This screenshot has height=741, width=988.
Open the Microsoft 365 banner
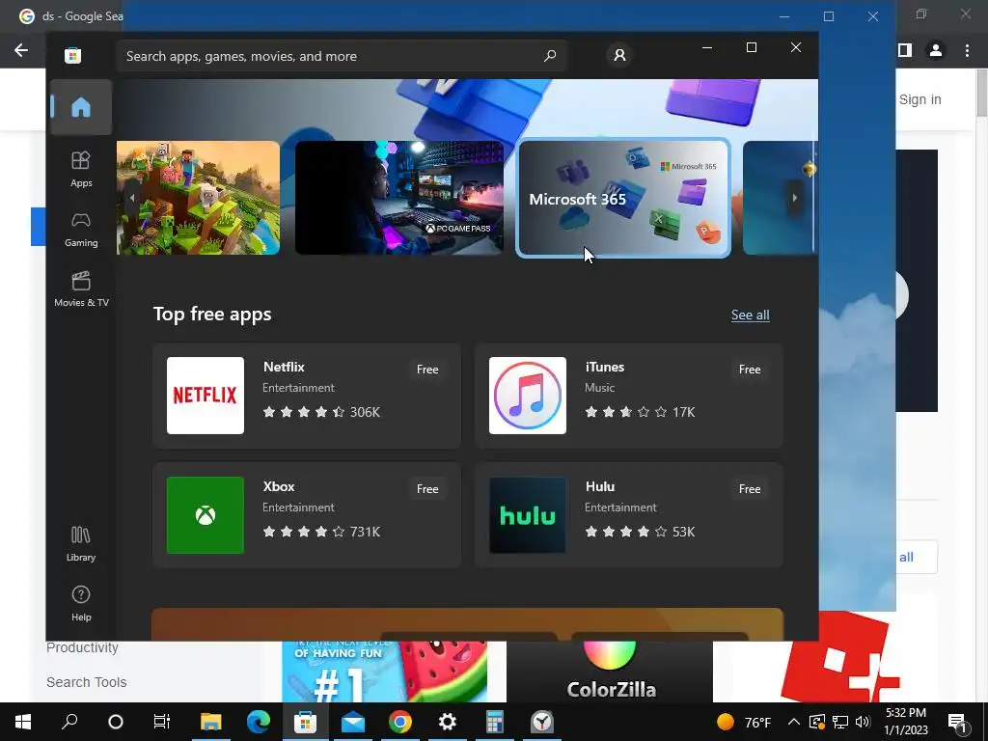coord(623,198)
